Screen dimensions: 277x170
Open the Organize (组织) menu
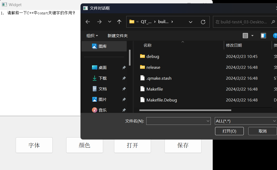(92, 36)
